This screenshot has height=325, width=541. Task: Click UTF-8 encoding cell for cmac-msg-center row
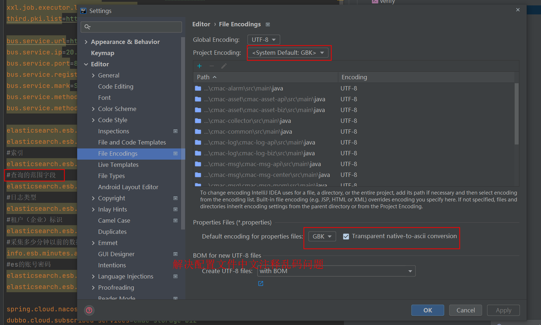click(349, 175)
